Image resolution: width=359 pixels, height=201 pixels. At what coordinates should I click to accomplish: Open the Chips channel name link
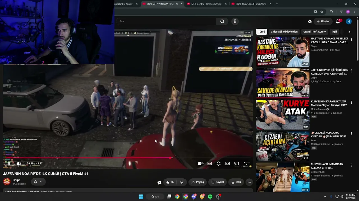[17, 180]
